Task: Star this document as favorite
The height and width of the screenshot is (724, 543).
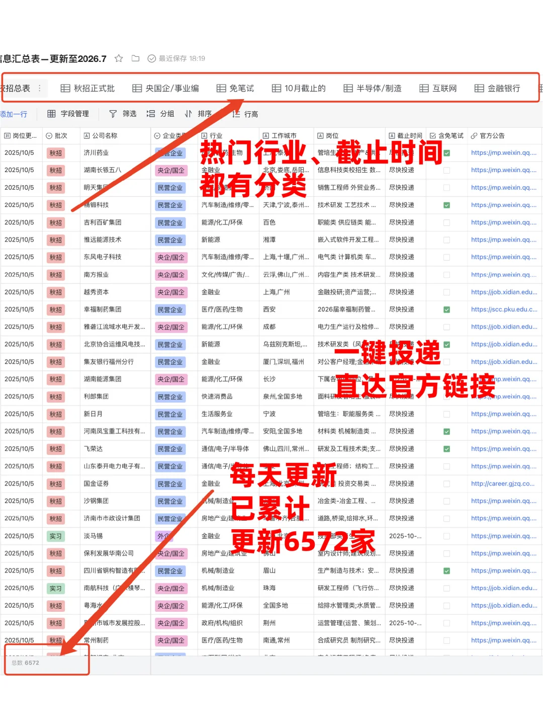Action: tap(119, 58)
